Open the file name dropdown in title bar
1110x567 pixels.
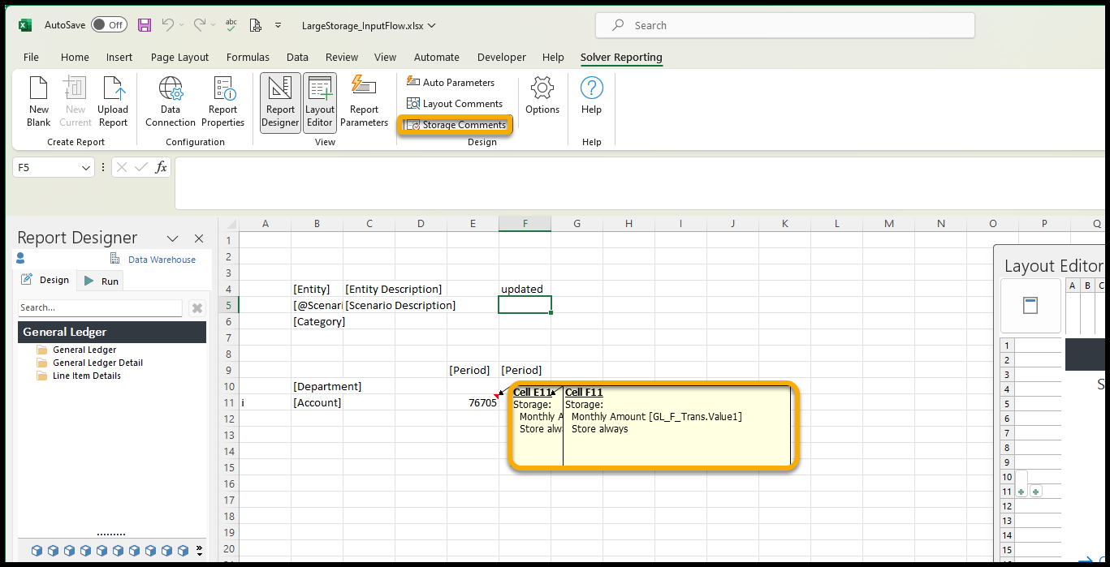click(x=432, y=25)
